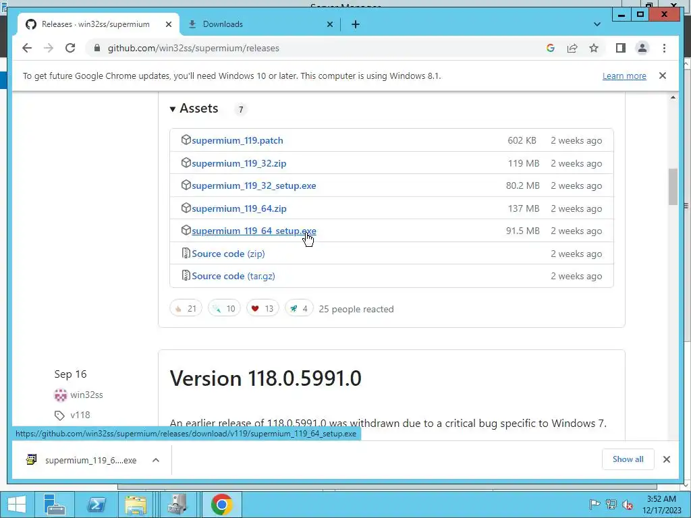The height and width of the screenshot is (518, 691).
Task: Download Source code (zip)
Action: (x=228, y=254)
